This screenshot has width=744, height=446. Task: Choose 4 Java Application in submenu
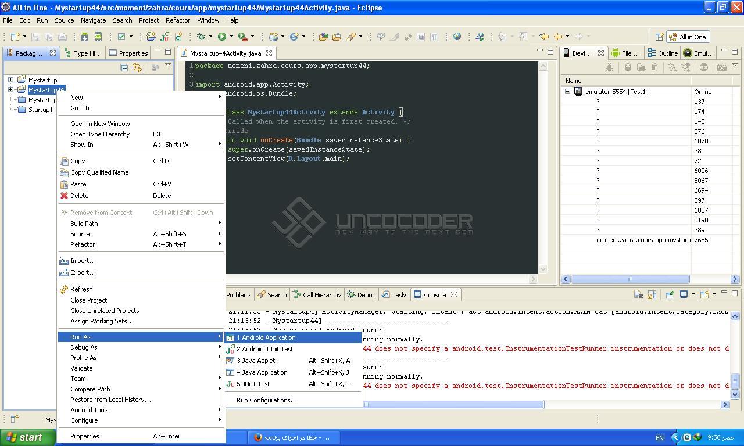tap(292, 372)
